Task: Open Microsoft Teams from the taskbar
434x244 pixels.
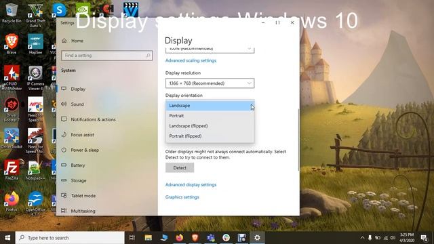Action: click(211, 238)
